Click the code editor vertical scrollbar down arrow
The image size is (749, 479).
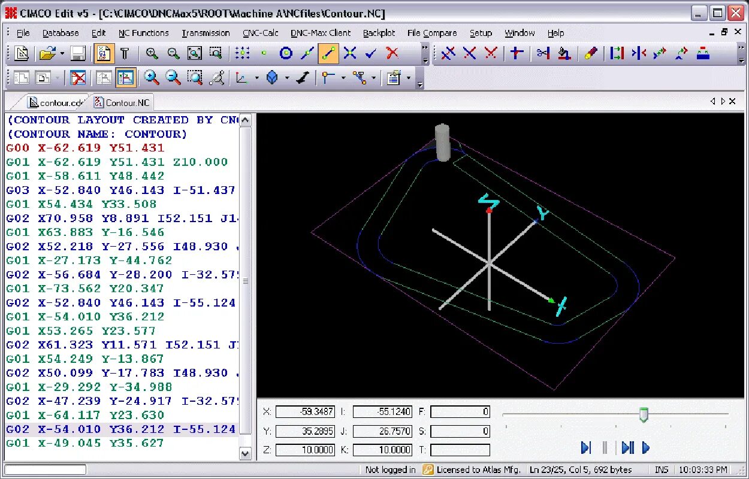(245, 454)
